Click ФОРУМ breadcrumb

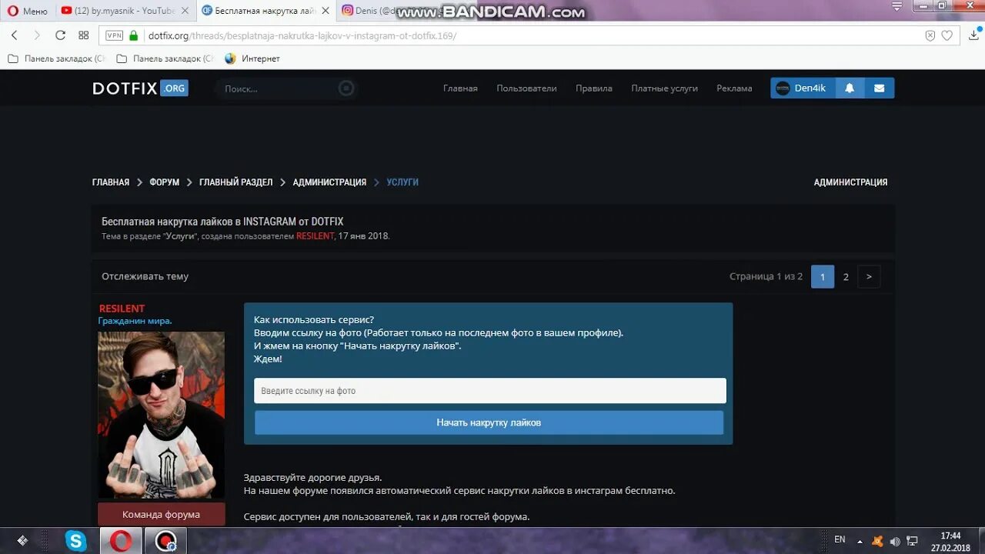pos(164,182)
